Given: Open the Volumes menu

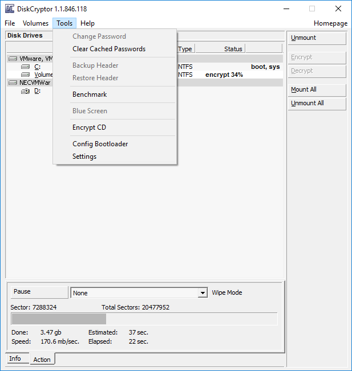Looking at the screenshot, I should 35,23.
